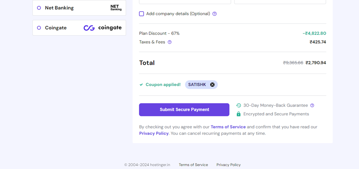Screen dimensions: 359x169
Task: Open Taxes & Fees info icon
Action: click(x=170, y=42)
